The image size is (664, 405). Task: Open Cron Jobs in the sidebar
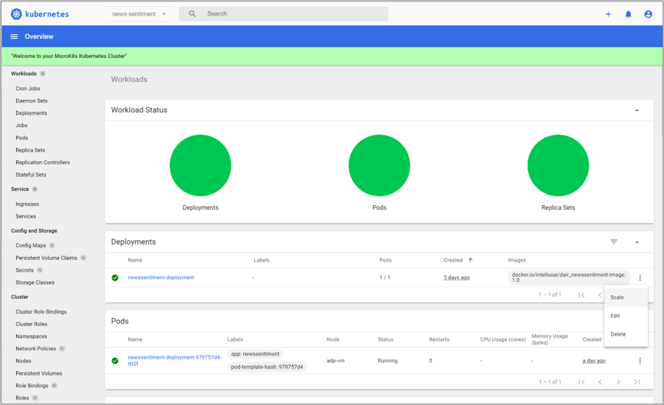click(x=28, y=88)
